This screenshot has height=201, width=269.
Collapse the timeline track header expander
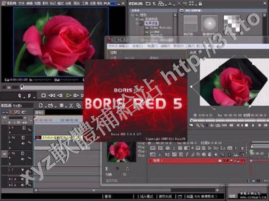[4, 118]
